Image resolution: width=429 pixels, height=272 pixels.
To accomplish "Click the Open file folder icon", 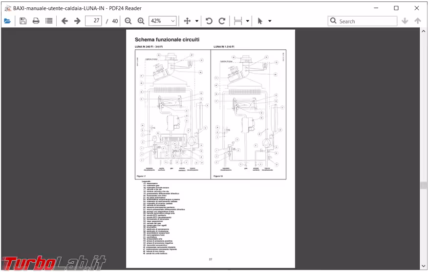I will point(7,21).
